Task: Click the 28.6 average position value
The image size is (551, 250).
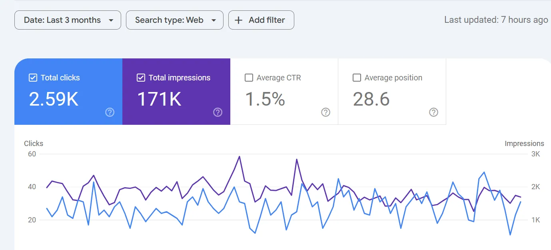Action: 371,99
